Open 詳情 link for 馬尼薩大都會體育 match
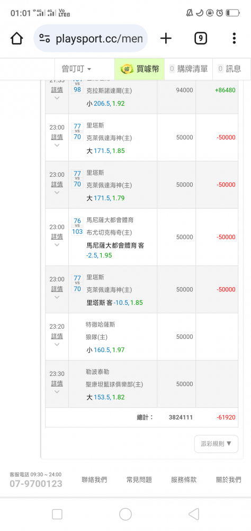 coord(57,236)
